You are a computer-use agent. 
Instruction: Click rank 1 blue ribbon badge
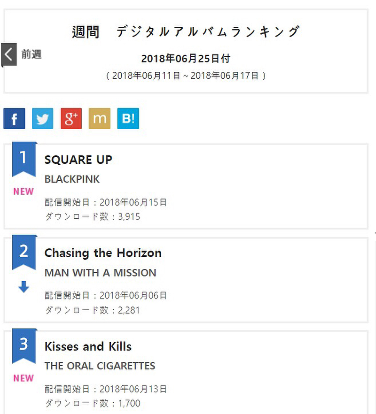24,159
